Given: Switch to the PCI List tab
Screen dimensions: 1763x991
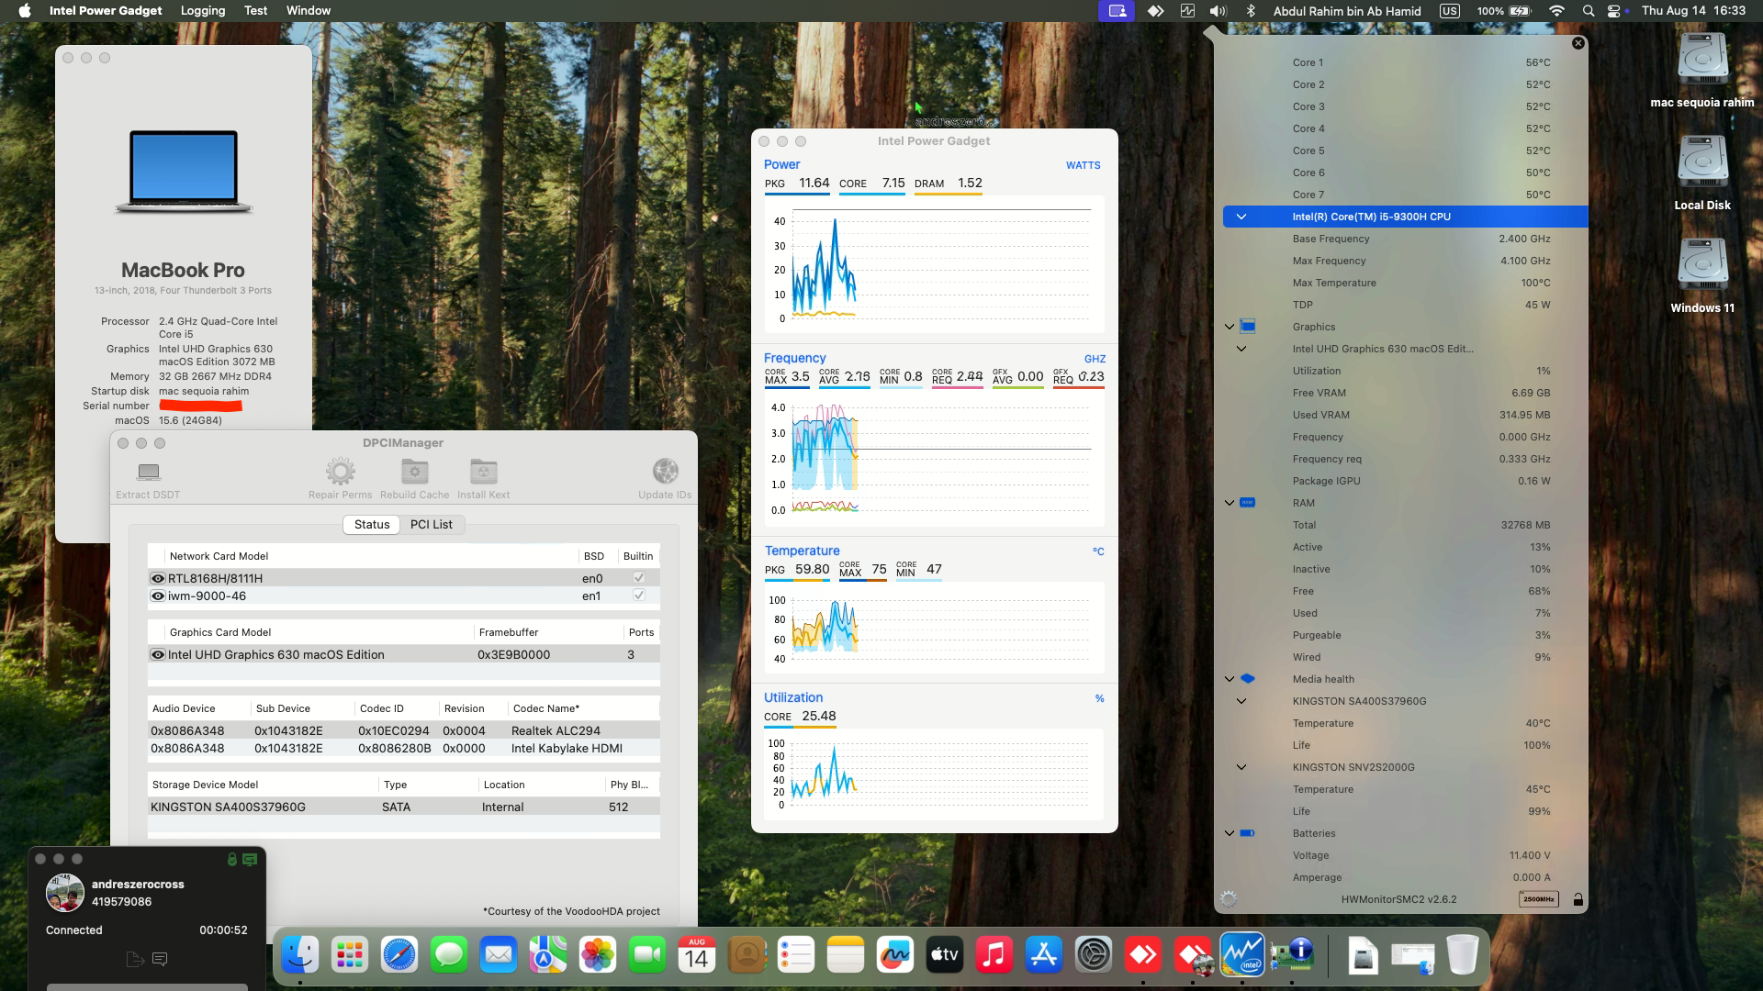Looking at the screenshot, I should tap(432, 525).
